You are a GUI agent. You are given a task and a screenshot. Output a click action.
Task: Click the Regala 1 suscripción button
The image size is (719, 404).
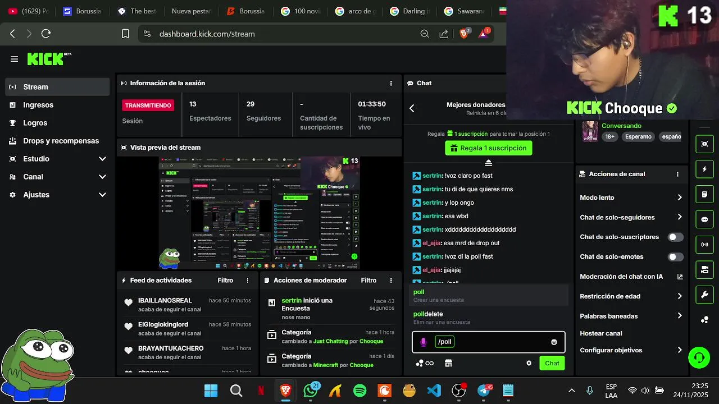488,148
